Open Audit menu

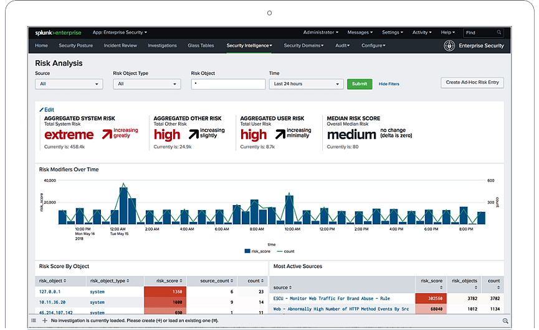(342, 45)
